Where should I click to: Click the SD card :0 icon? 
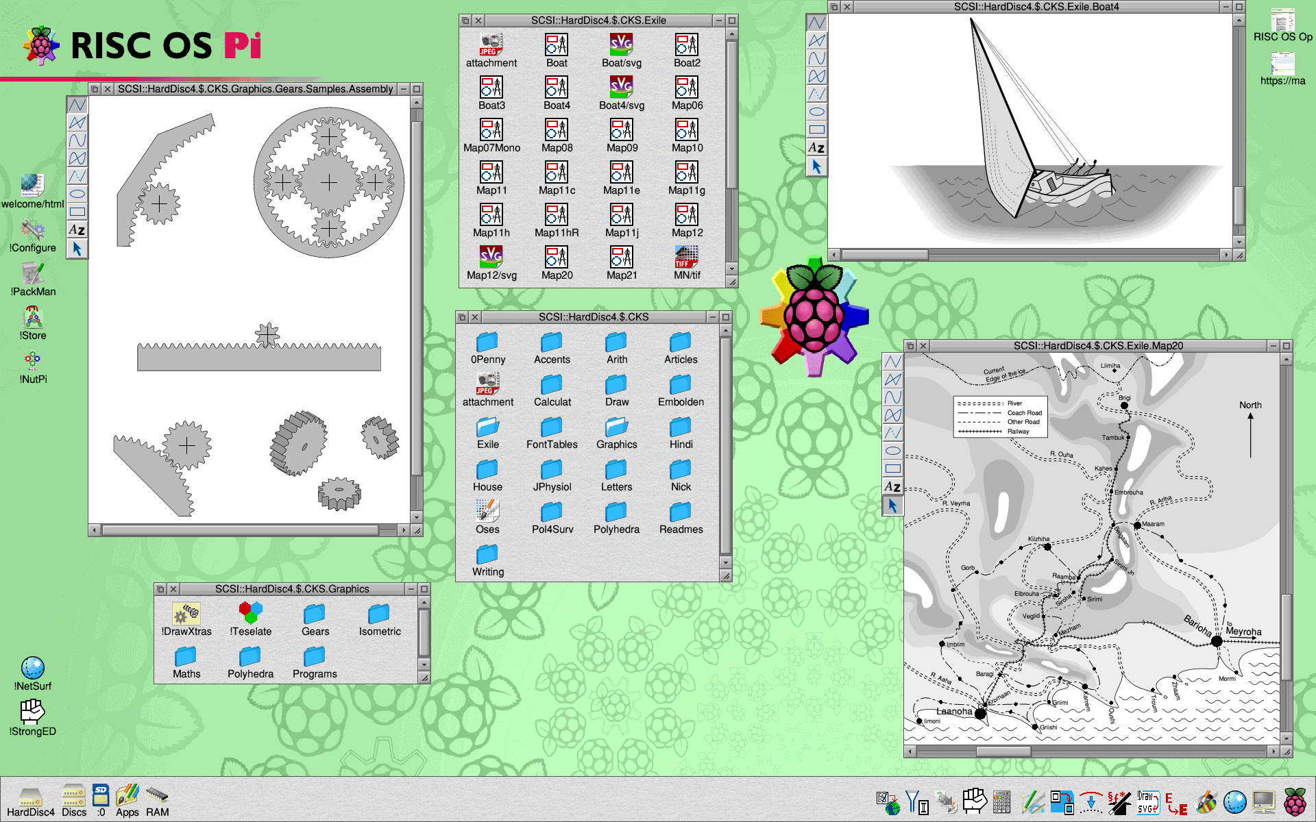pyautogui.click(x=101, y=801)
